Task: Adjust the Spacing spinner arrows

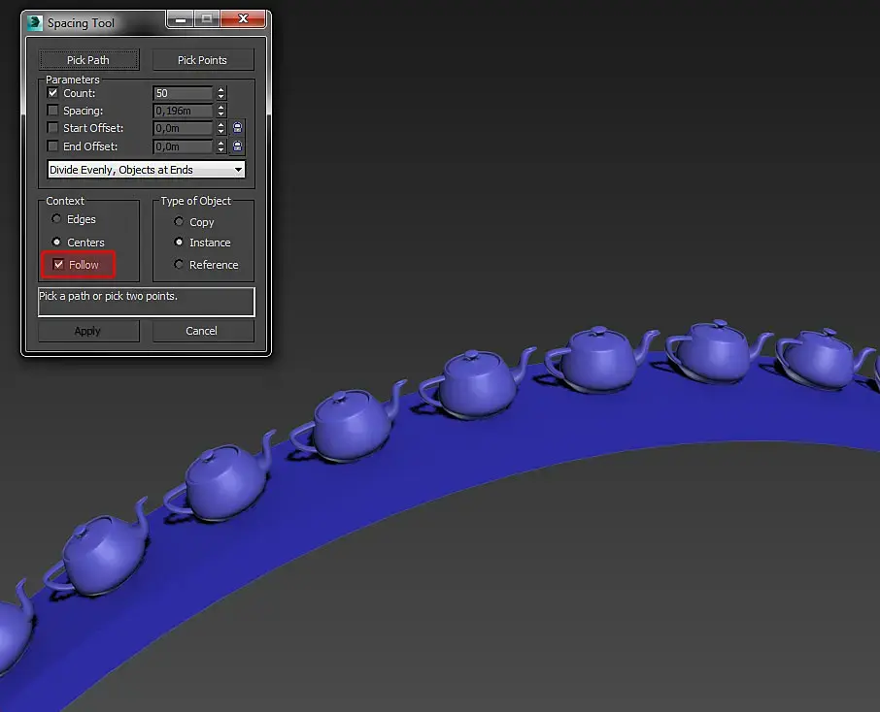Action: coord(221,111)
